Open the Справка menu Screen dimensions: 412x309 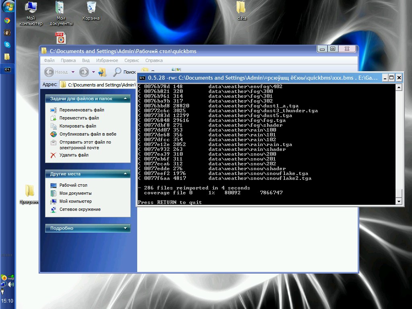coord(154,60)
